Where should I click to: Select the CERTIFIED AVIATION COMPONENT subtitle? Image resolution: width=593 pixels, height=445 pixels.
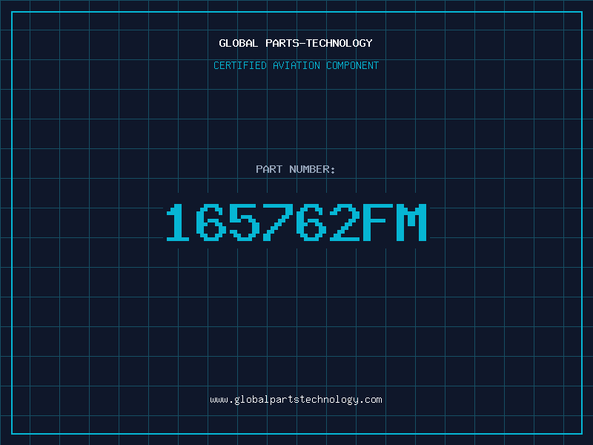click(296, 65)
